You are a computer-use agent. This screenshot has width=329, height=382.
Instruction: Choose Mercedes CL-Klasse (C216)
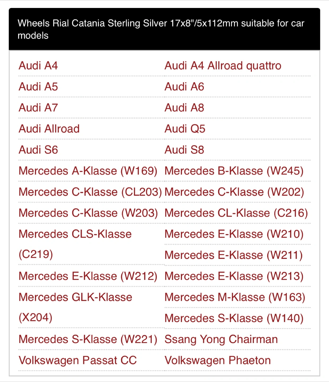(x=236, y=213)
